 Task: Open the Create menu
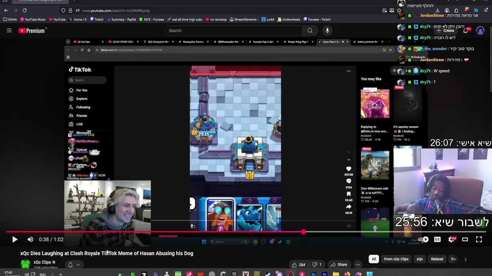point(446,31)
